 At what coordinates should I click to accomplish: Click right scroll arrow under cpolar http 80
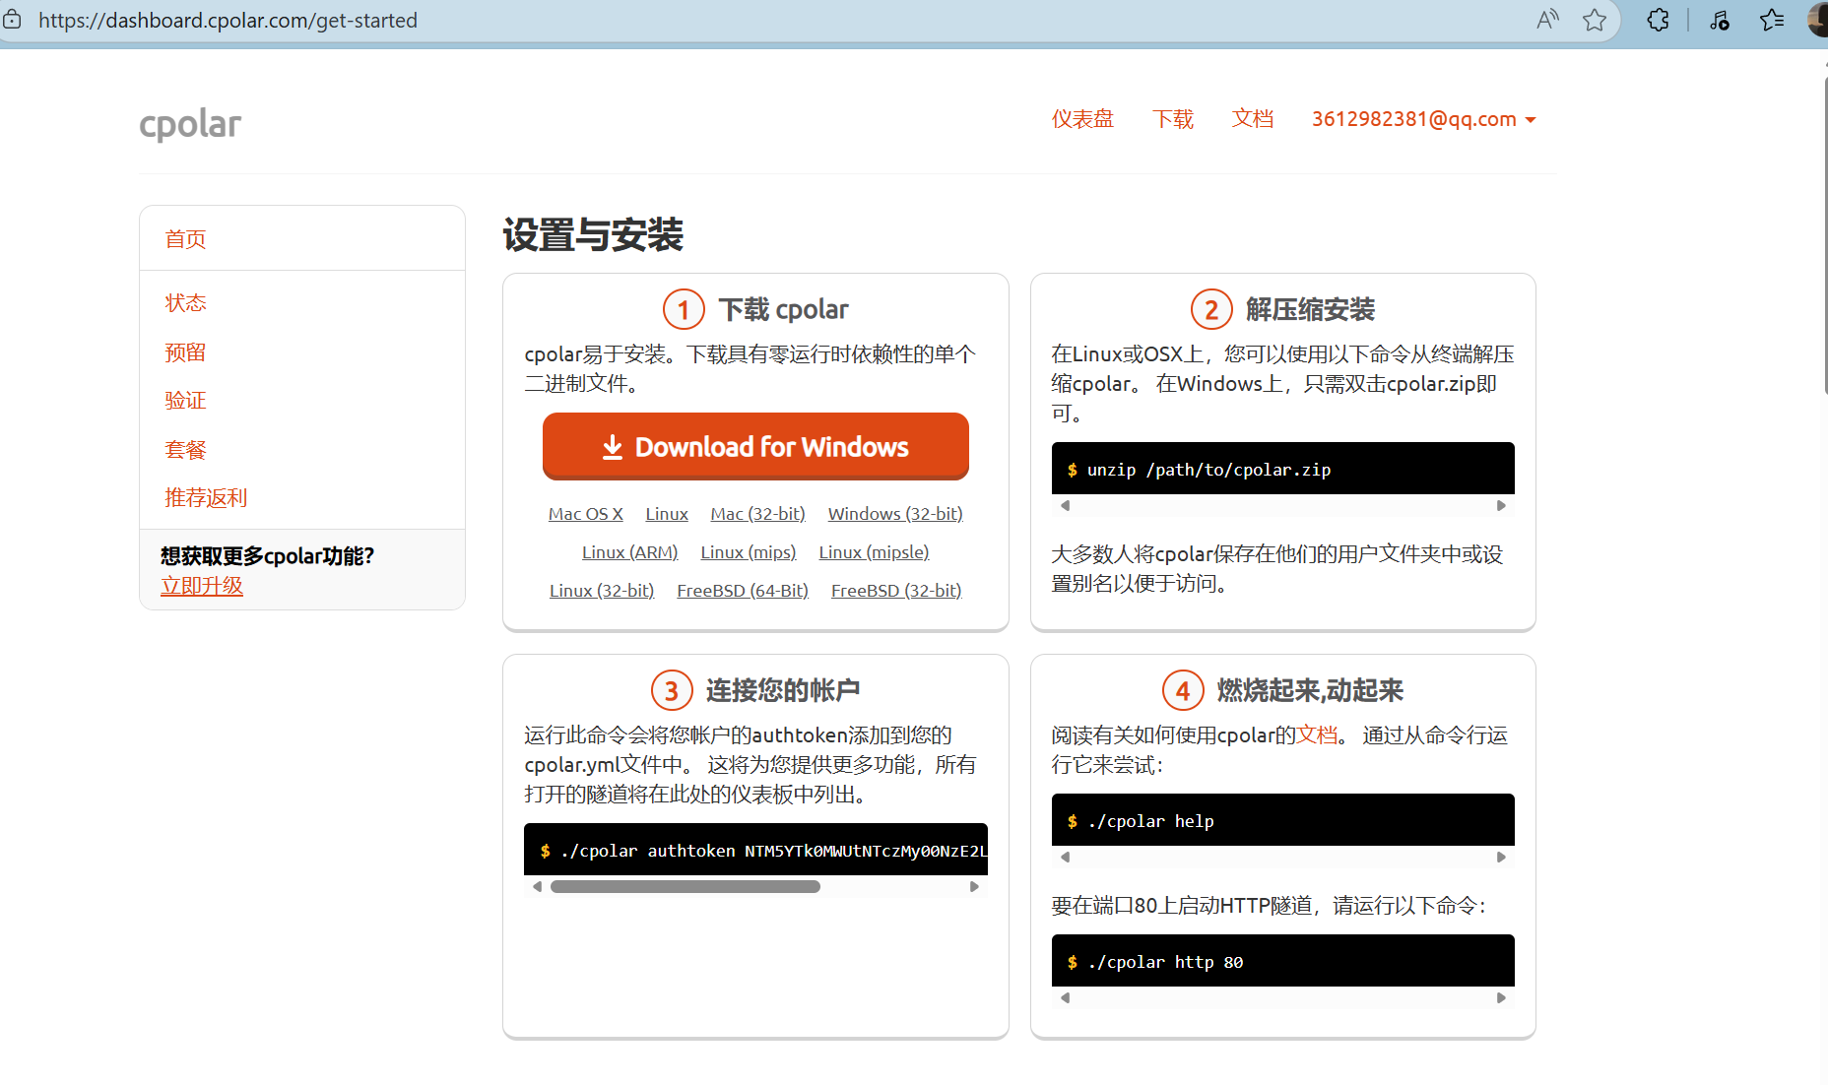(1501, 998)
